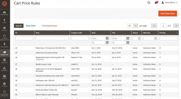Open the System sidebar menu

[x=4, y=84]
